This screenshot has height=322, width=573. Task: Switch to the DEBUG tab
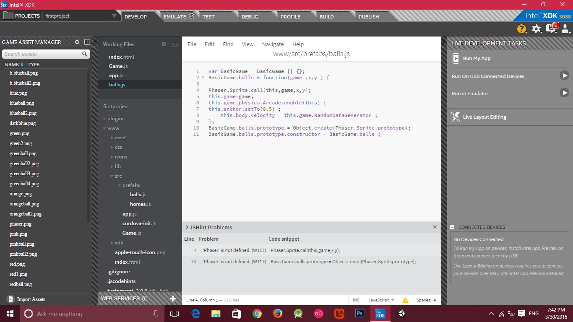pyautogui.click(x=250, y=17)
